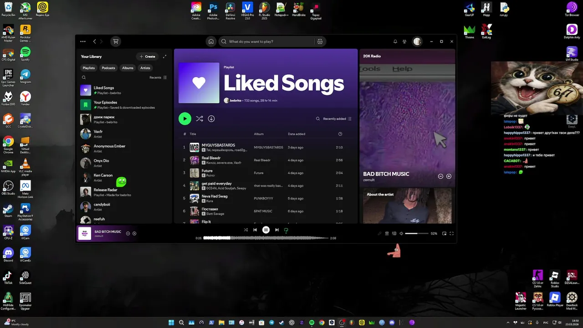This screenshot has height=328, width=583.
Task: Open the Browse icon in search bar
Action: [320, 41]
